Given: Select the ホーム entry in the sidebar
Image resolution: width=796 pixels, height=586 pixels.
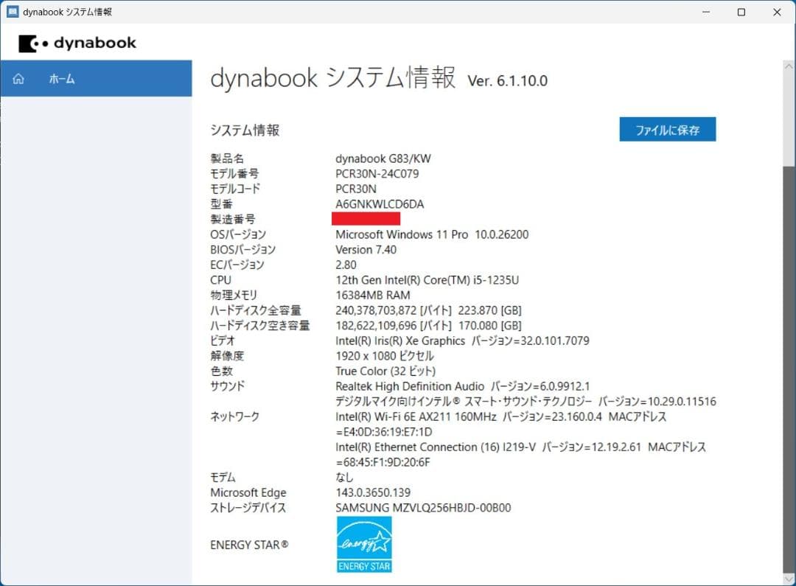Looking at the screenshot, I should [62, 78].
